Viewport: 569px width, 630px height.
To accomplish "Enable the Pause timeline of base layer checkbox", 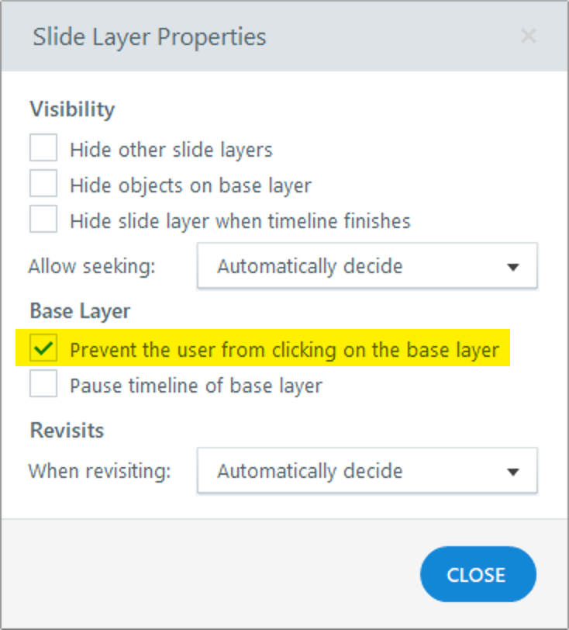I will click(43, 385).
